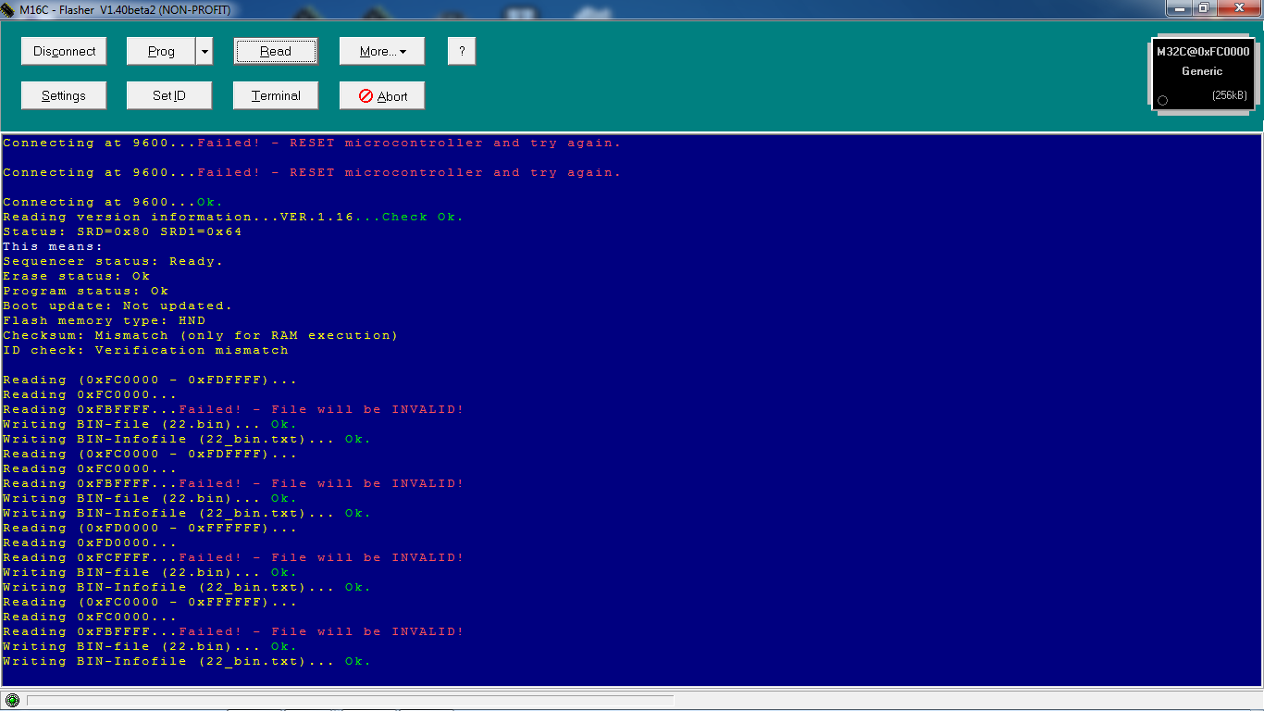Image resolution: width=1264 pixels, height=711 pixels.
Task: Click the 'Reading version information' log line
Action: pos(232,218)
